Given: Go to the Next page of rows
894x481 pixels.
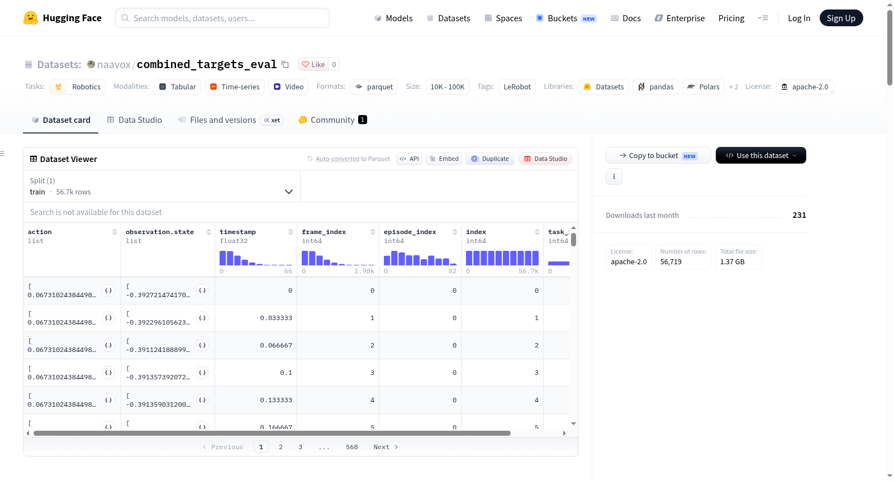Looking at the screenshot, I should [386, 447].
